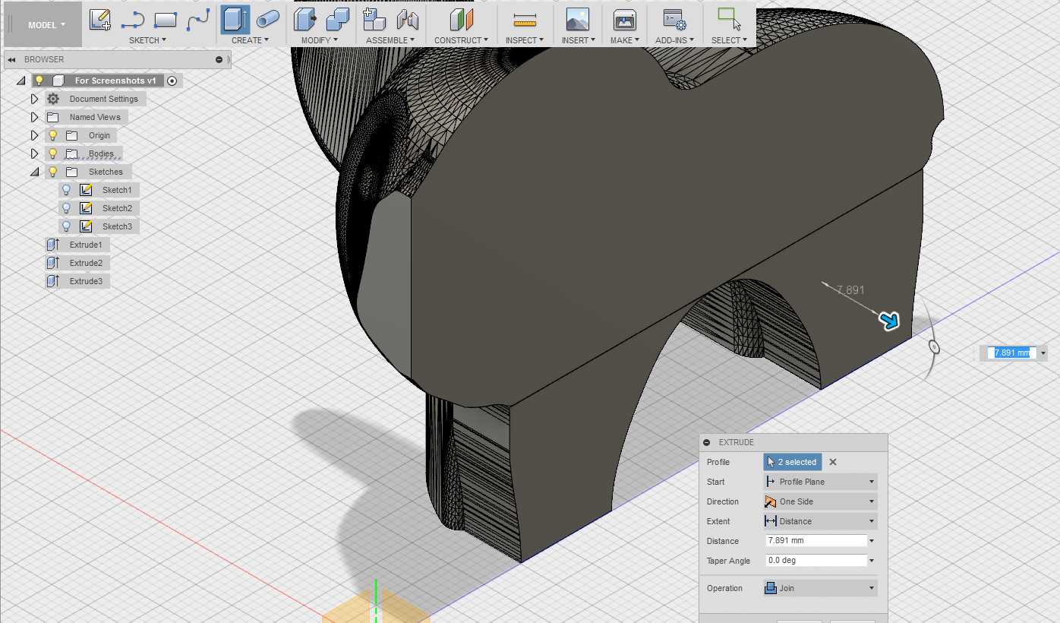The width and height of the screenshot is (1060, 623).
Task: Click the Distance field showing 7.891 mm
Action: (x=816, y=541)
